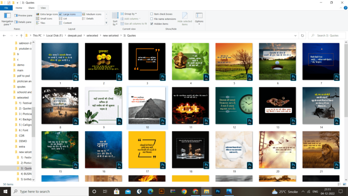
Task: Switch layout to Extra large icons
Action: click(x=47, y=14)
